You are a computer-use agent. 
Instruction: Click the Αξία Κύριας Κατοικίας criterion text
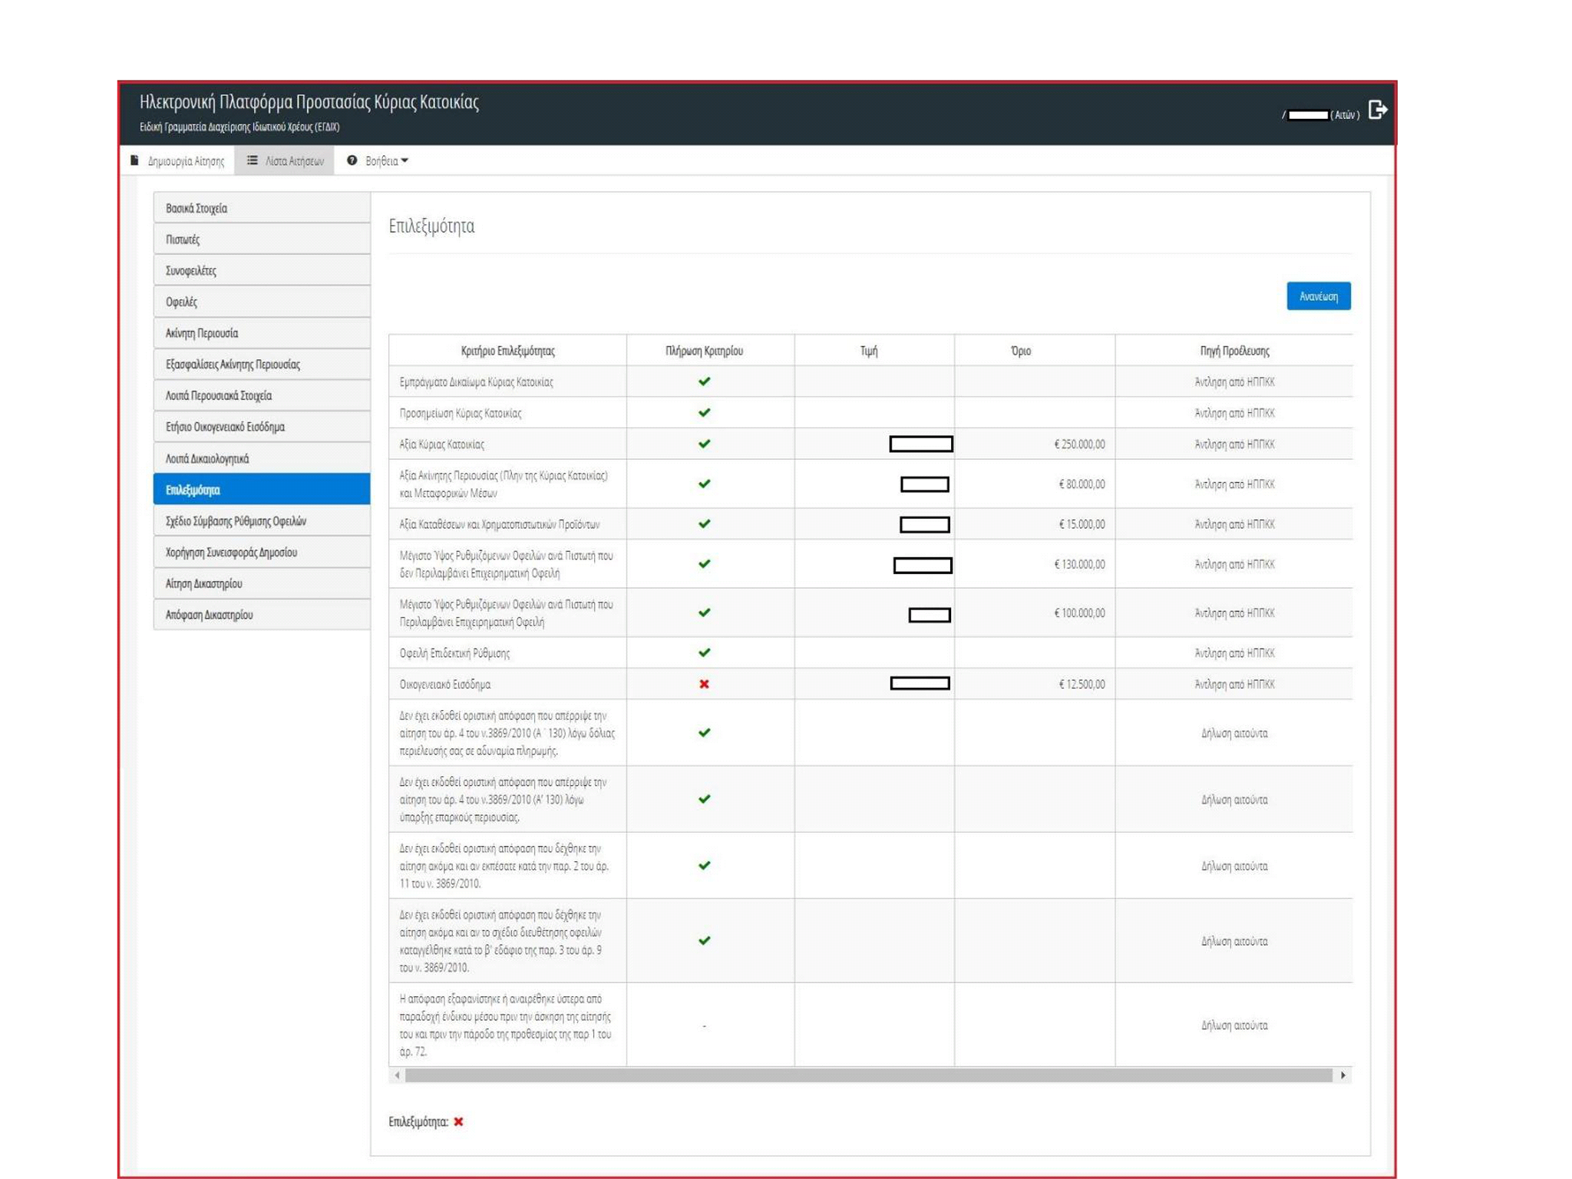[x=441, y=444]
